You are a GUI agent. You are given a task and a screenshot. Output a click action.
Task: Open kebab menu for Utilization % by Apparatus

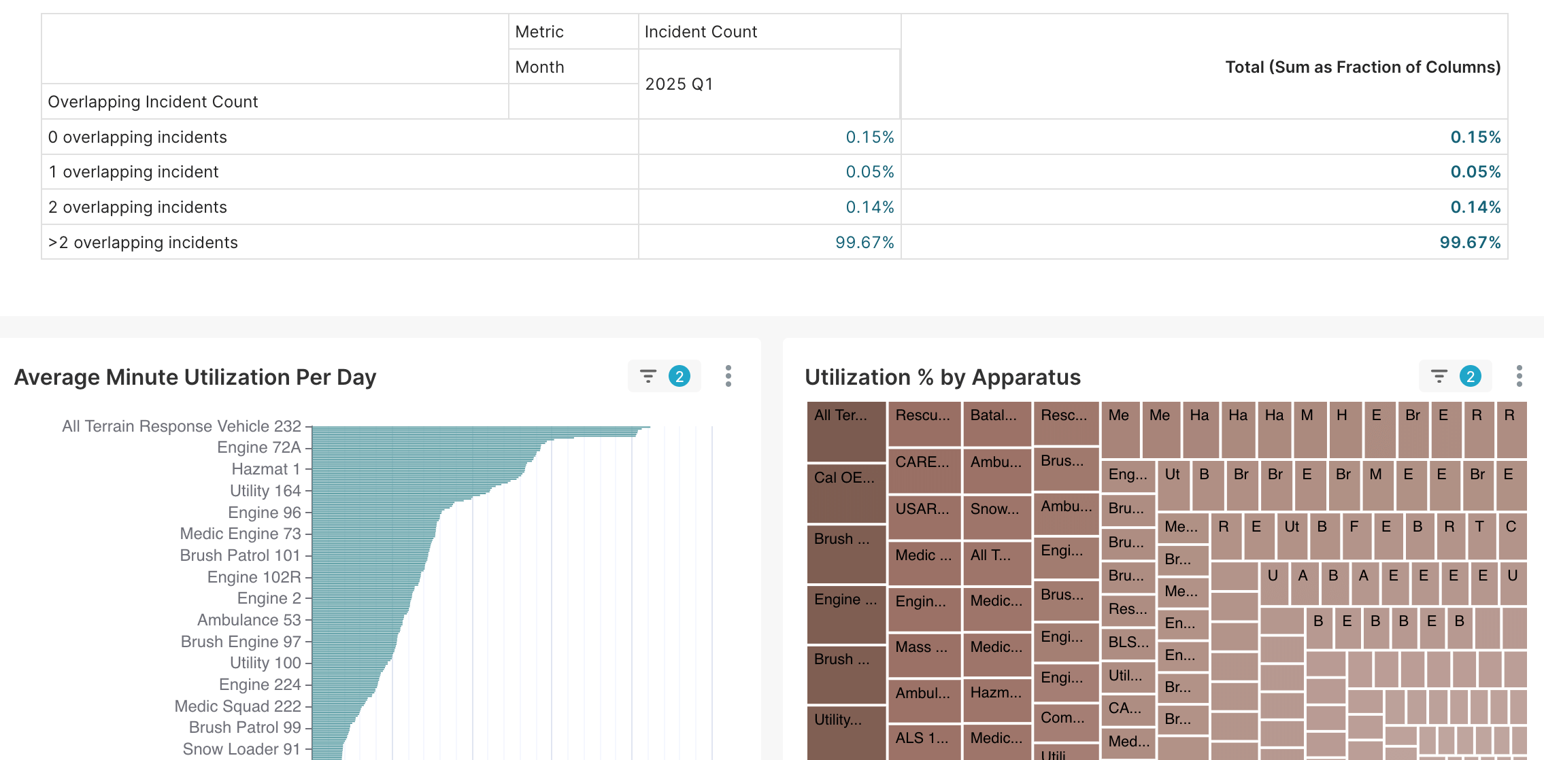(1519, 376)
